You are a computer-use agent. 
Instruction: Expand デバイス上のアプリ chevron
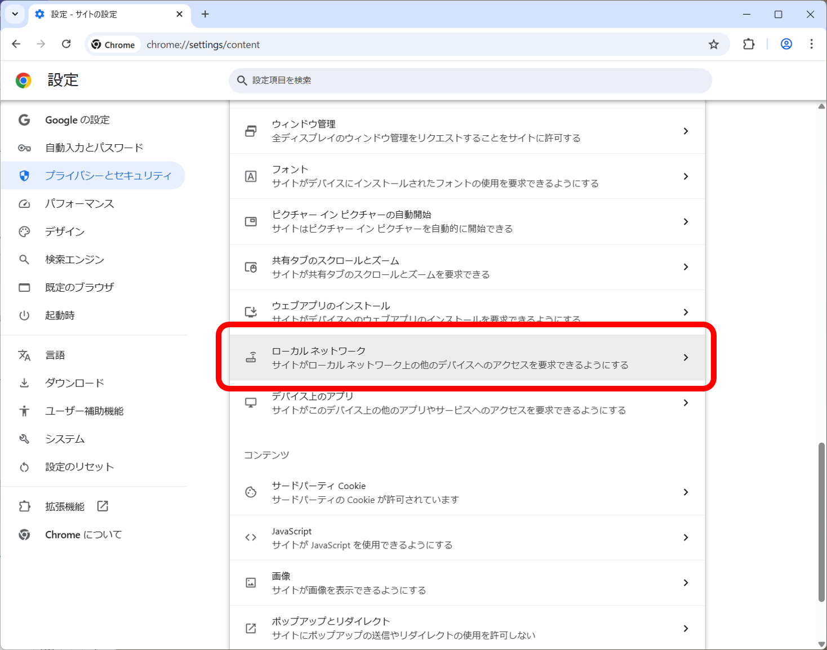[x=686, y=403]
